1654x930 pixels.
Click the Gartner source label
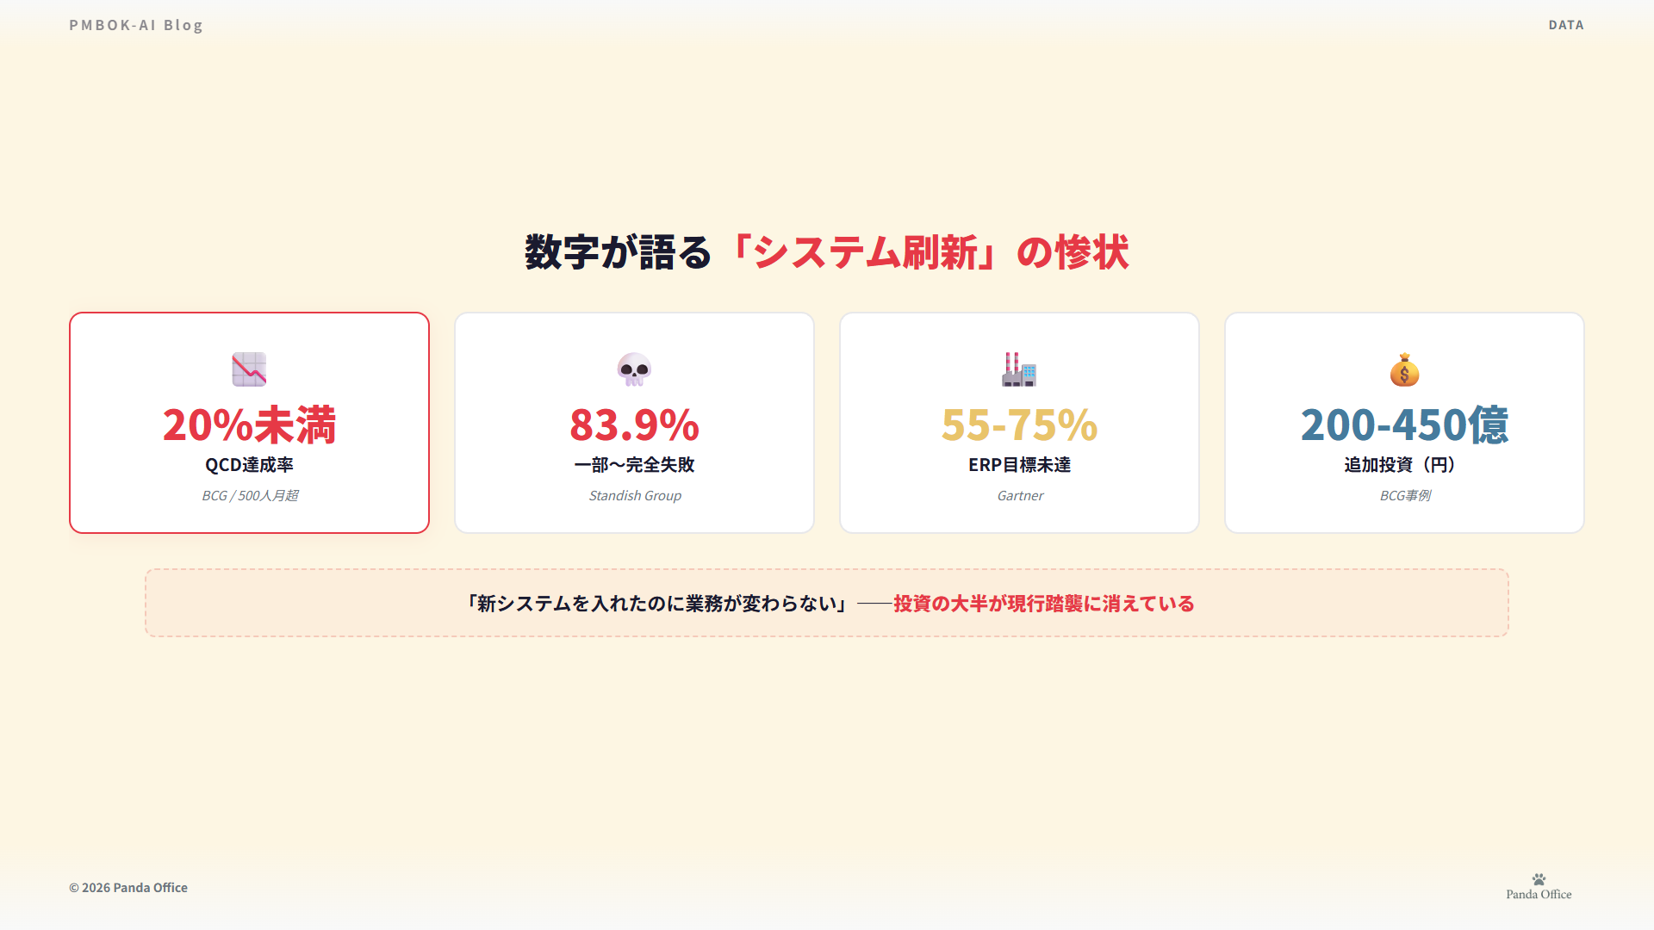pyautogui.click(x=1020, y=495)
